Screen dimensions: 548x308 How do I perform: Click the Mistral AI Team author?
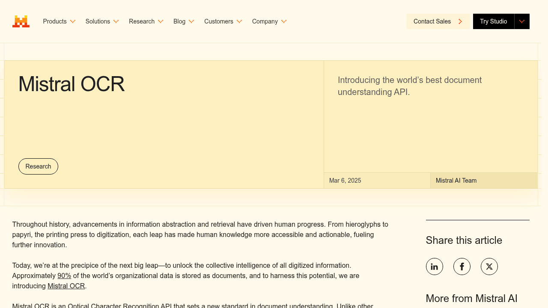pyautogui.click(x=456, y=181)
